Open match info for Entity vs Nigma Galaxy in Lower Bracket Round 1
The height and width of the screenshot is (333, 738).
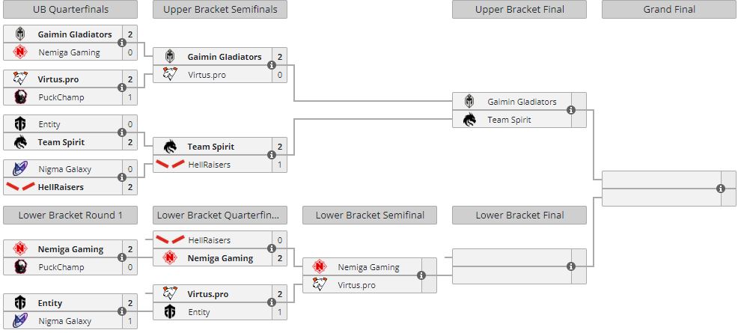pyautogui.click(x=122, y=312)
